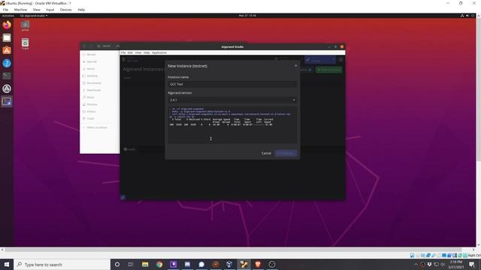Open the View menu in Algorand Studio

click(x=138, y=52)
